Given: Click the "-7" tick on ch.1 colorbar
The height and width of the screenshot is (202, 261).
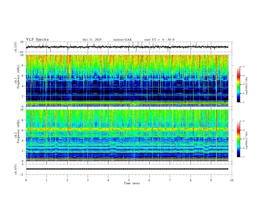Looking at the screenshot, I should click(x=243, y=102).
